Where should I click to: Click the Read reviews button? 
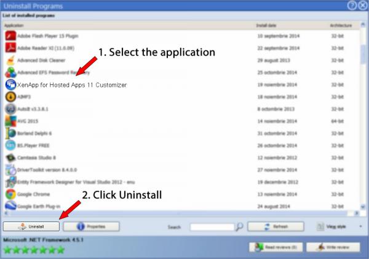click(276, 247)
